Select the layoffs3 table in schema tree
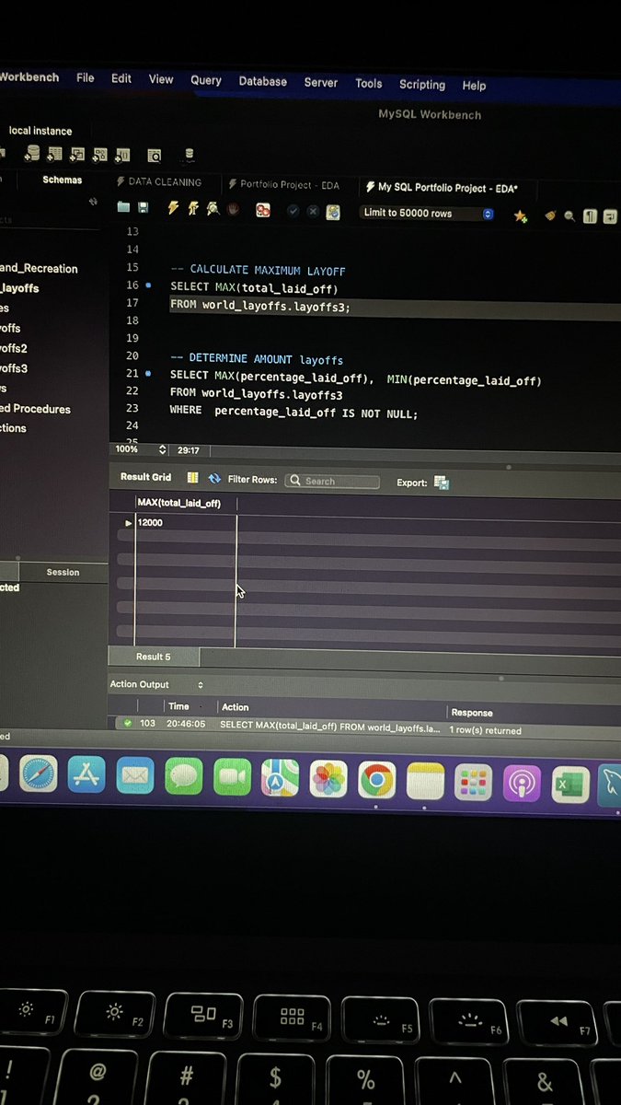The image size is (621, 1105). coord(14,368)
